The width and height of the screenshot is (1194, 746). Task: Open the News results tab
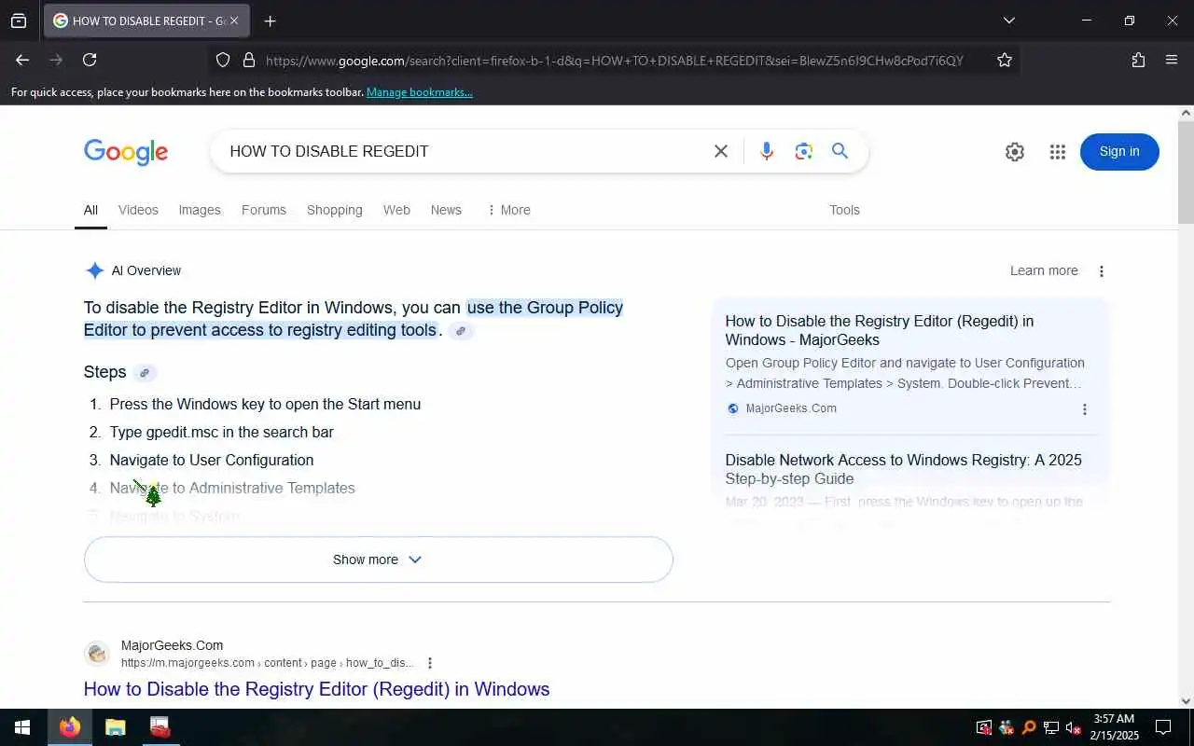(446, 210)
